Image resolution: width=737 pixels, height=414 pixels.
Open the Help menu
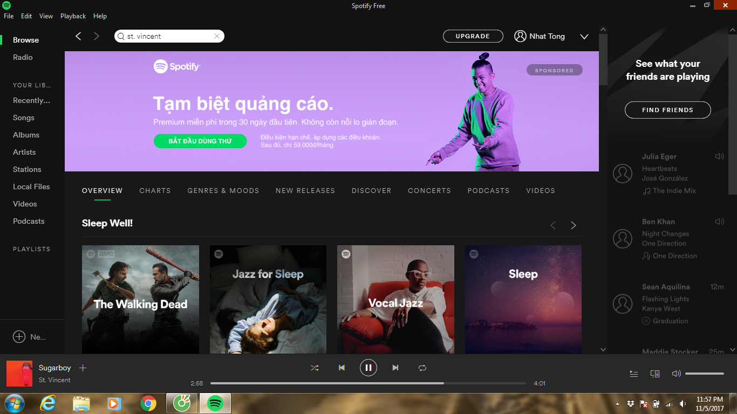coord(100,16)
